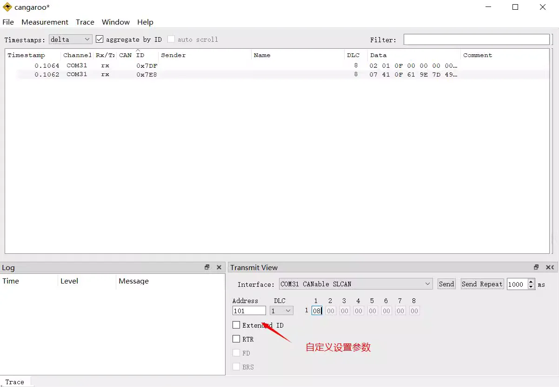Image resolution: width=559 pixels, height=387 pixels.
Task: Enable the Extended ID checkbox
Action: click(236, 325)
